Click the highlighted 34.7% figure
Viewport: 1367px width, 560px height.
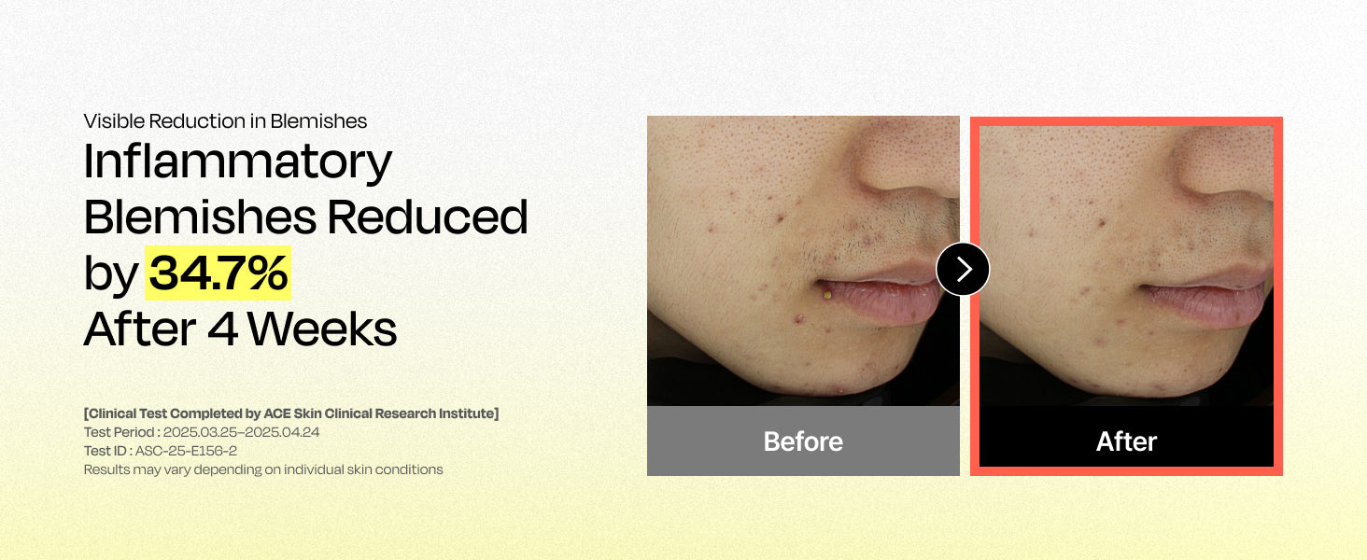(x=218, y=273)
